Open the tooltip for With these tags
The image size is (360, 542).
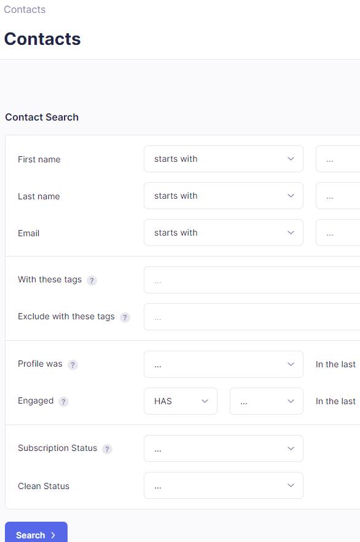[x=92, y=280]
